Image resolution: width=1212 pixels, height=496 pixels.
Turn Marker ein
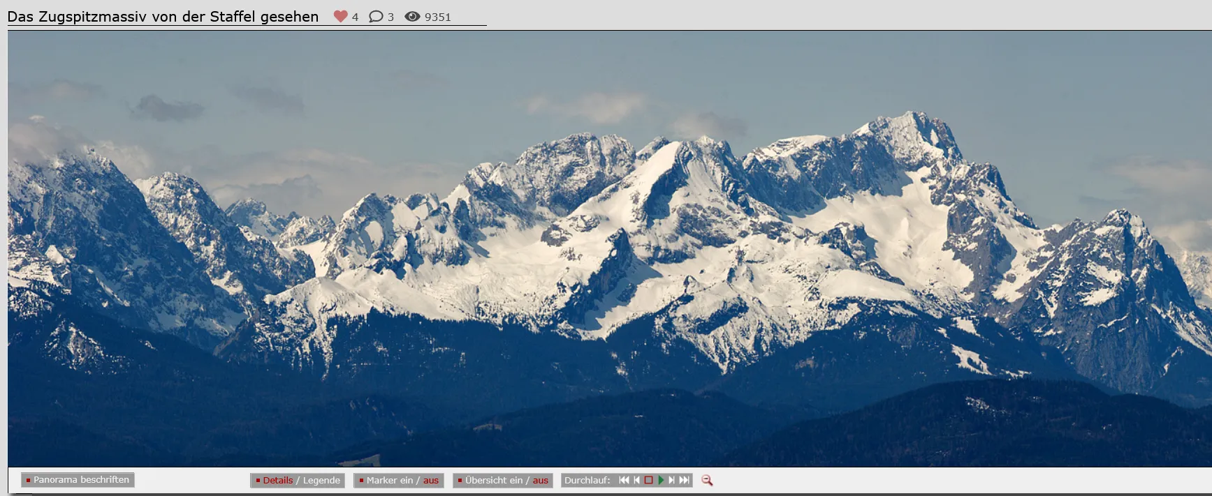tap(390, 480)
